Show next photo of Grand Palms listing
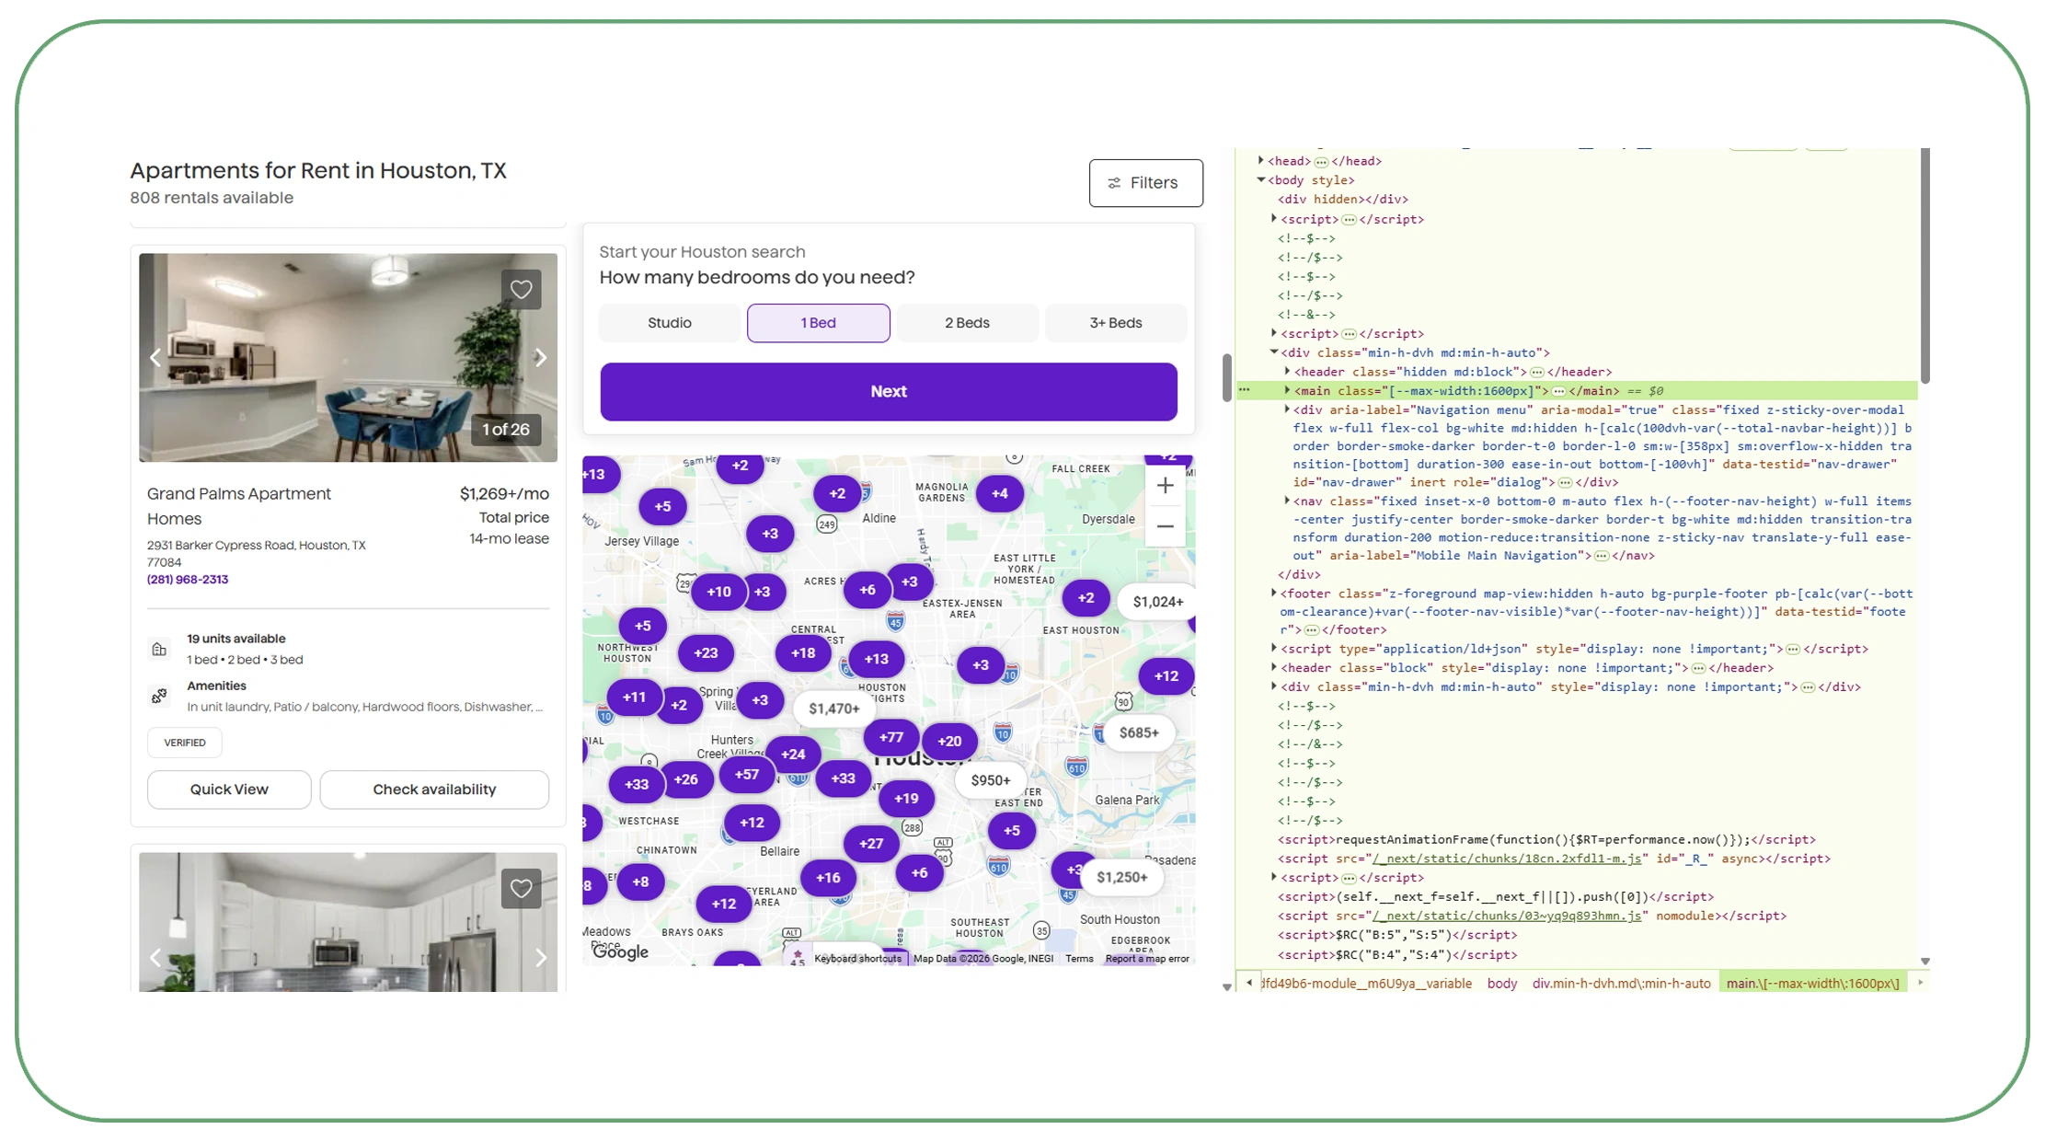 pos(541,358)
